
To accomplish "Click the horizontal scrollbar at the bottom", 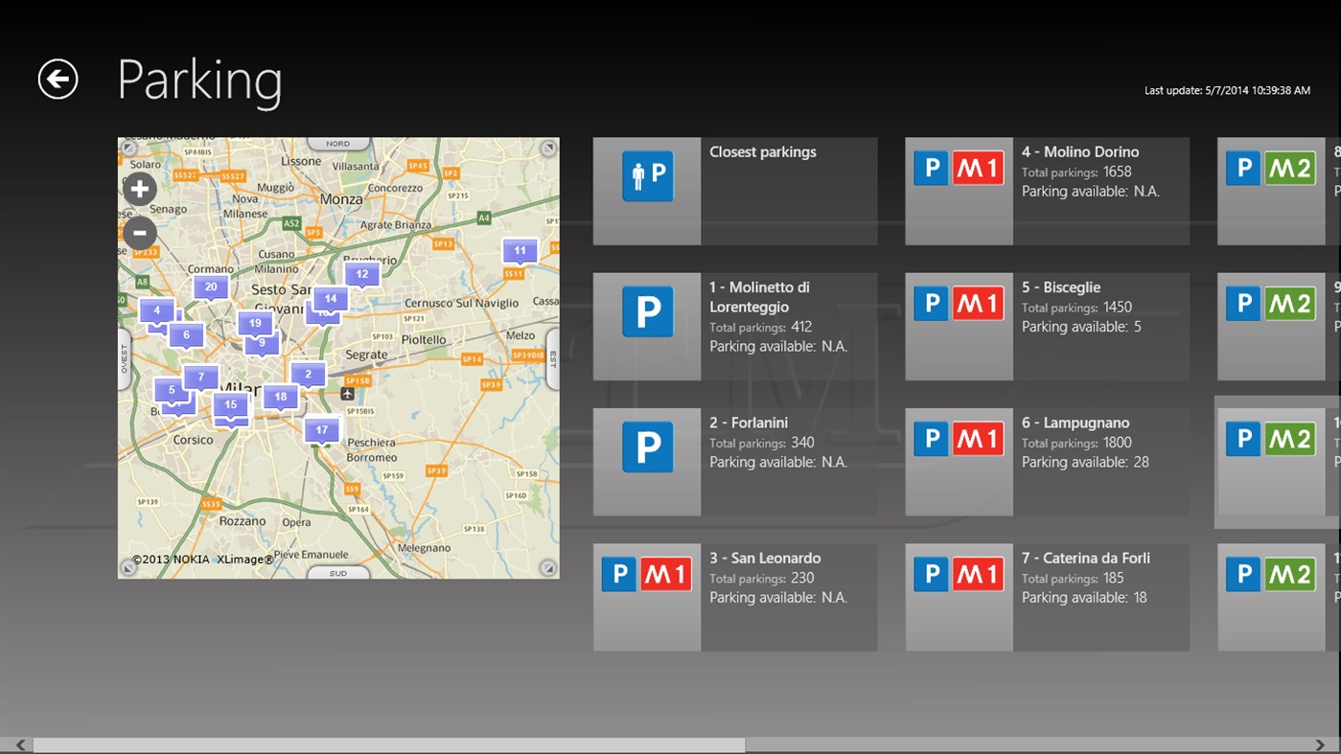I will pyautogui.click(x=383, y=743).
